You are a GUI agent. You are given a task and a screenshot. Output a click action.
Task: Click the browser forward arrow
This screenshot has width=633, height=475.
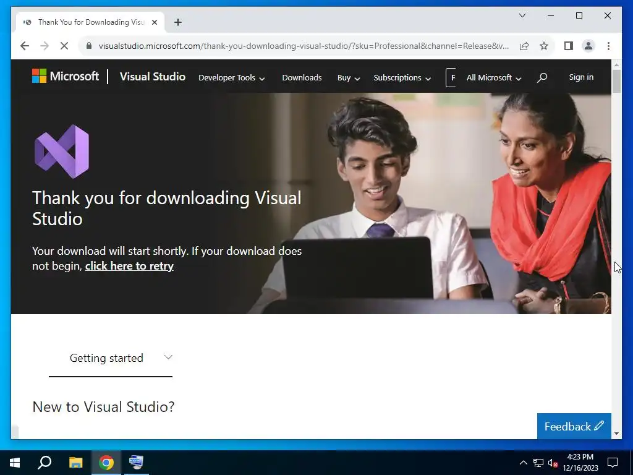click(x=45, y=46)
